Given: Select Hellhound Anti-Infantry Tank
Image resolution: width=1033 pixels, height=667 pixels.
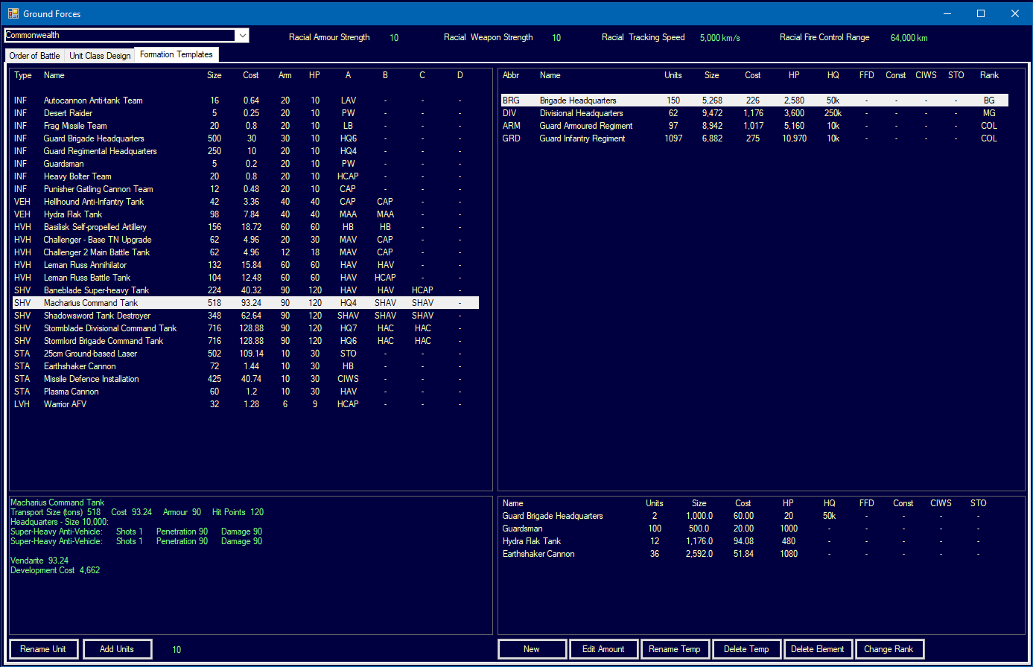Looking at the screenshot, I should pos(246,202).
